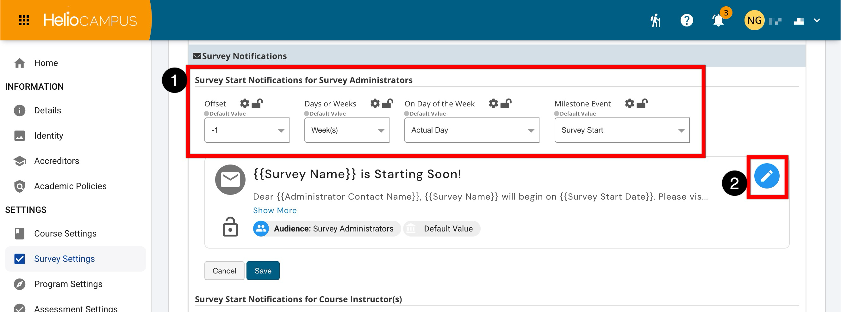Click the email envelope icon of notification
The width and height of the screenshot is (841, 312).
(x=230, y=179)
